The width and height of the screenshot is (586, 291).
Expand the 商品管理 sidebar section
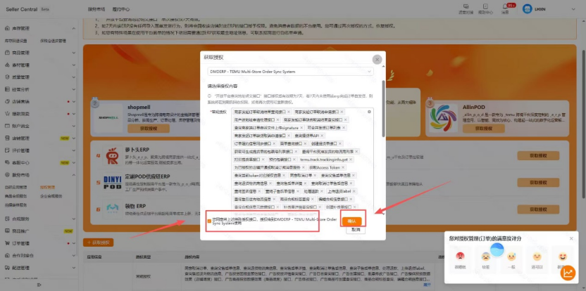click(74, 53)
